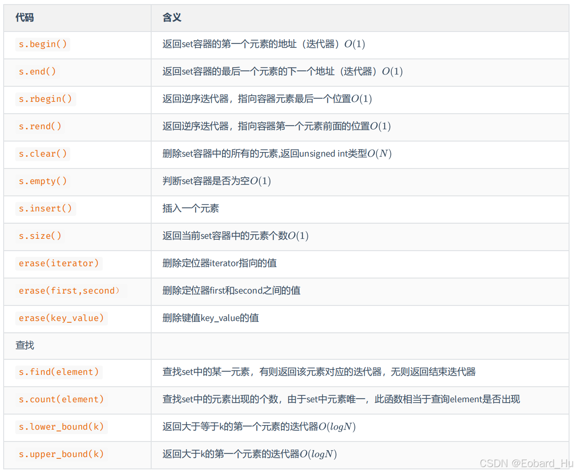
Task: Click the erase(key_value) entry
Action: tap(62, 318)
